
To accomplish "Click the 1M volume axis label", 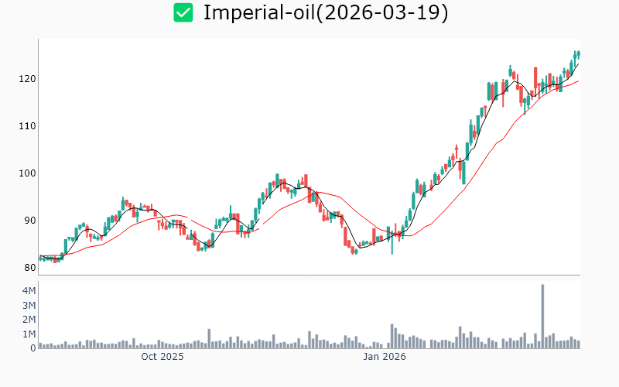I will [x=28, y=334].
